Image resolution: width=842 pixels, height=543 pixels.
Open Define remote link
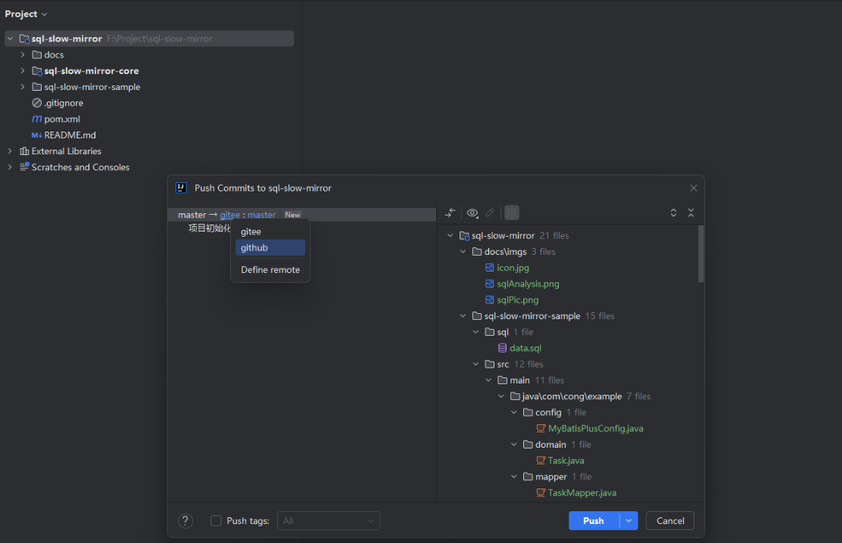270,269
